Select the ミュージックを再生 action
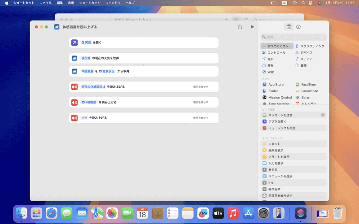The height and width of the screenshot is (224, 359). coord(293,128)
